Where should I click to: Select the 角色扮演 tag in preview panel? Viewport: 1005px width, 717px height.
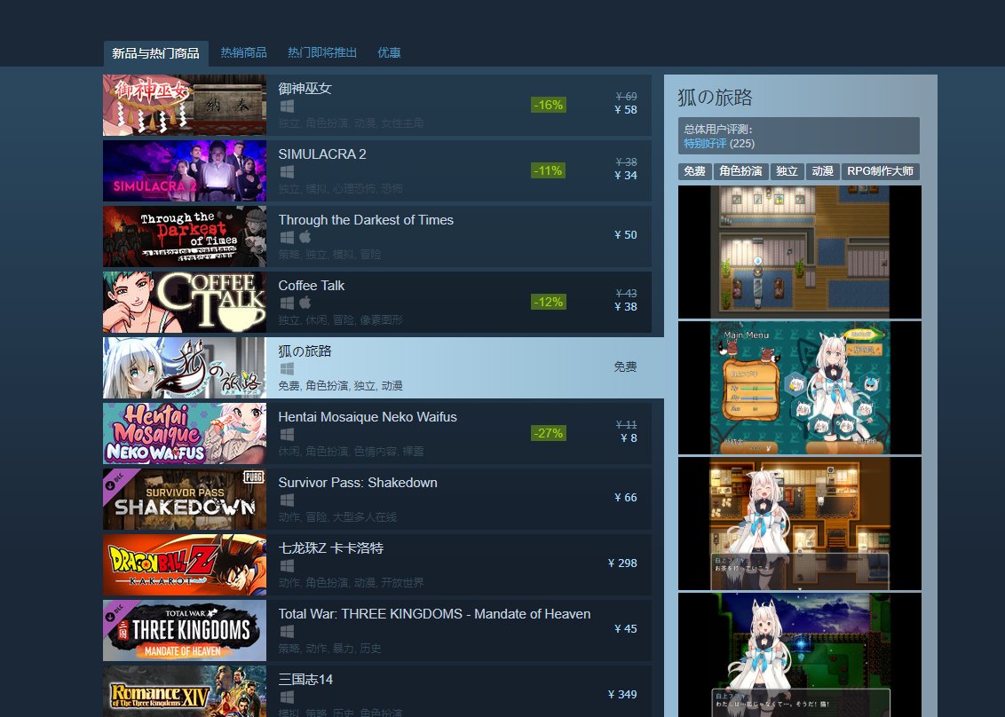tap(741, 171)
